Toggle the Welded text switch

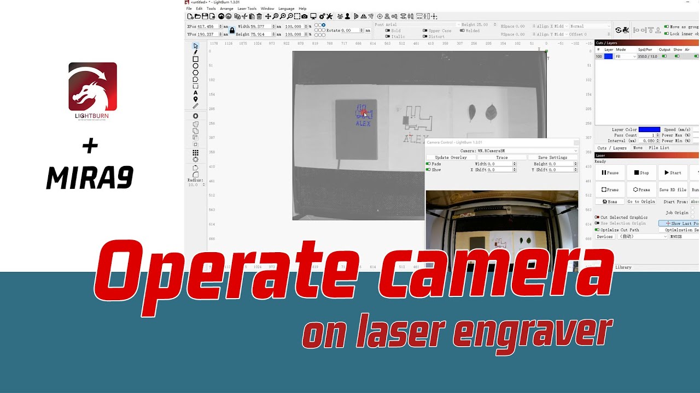pyautogui.click(x=462, y=31)
